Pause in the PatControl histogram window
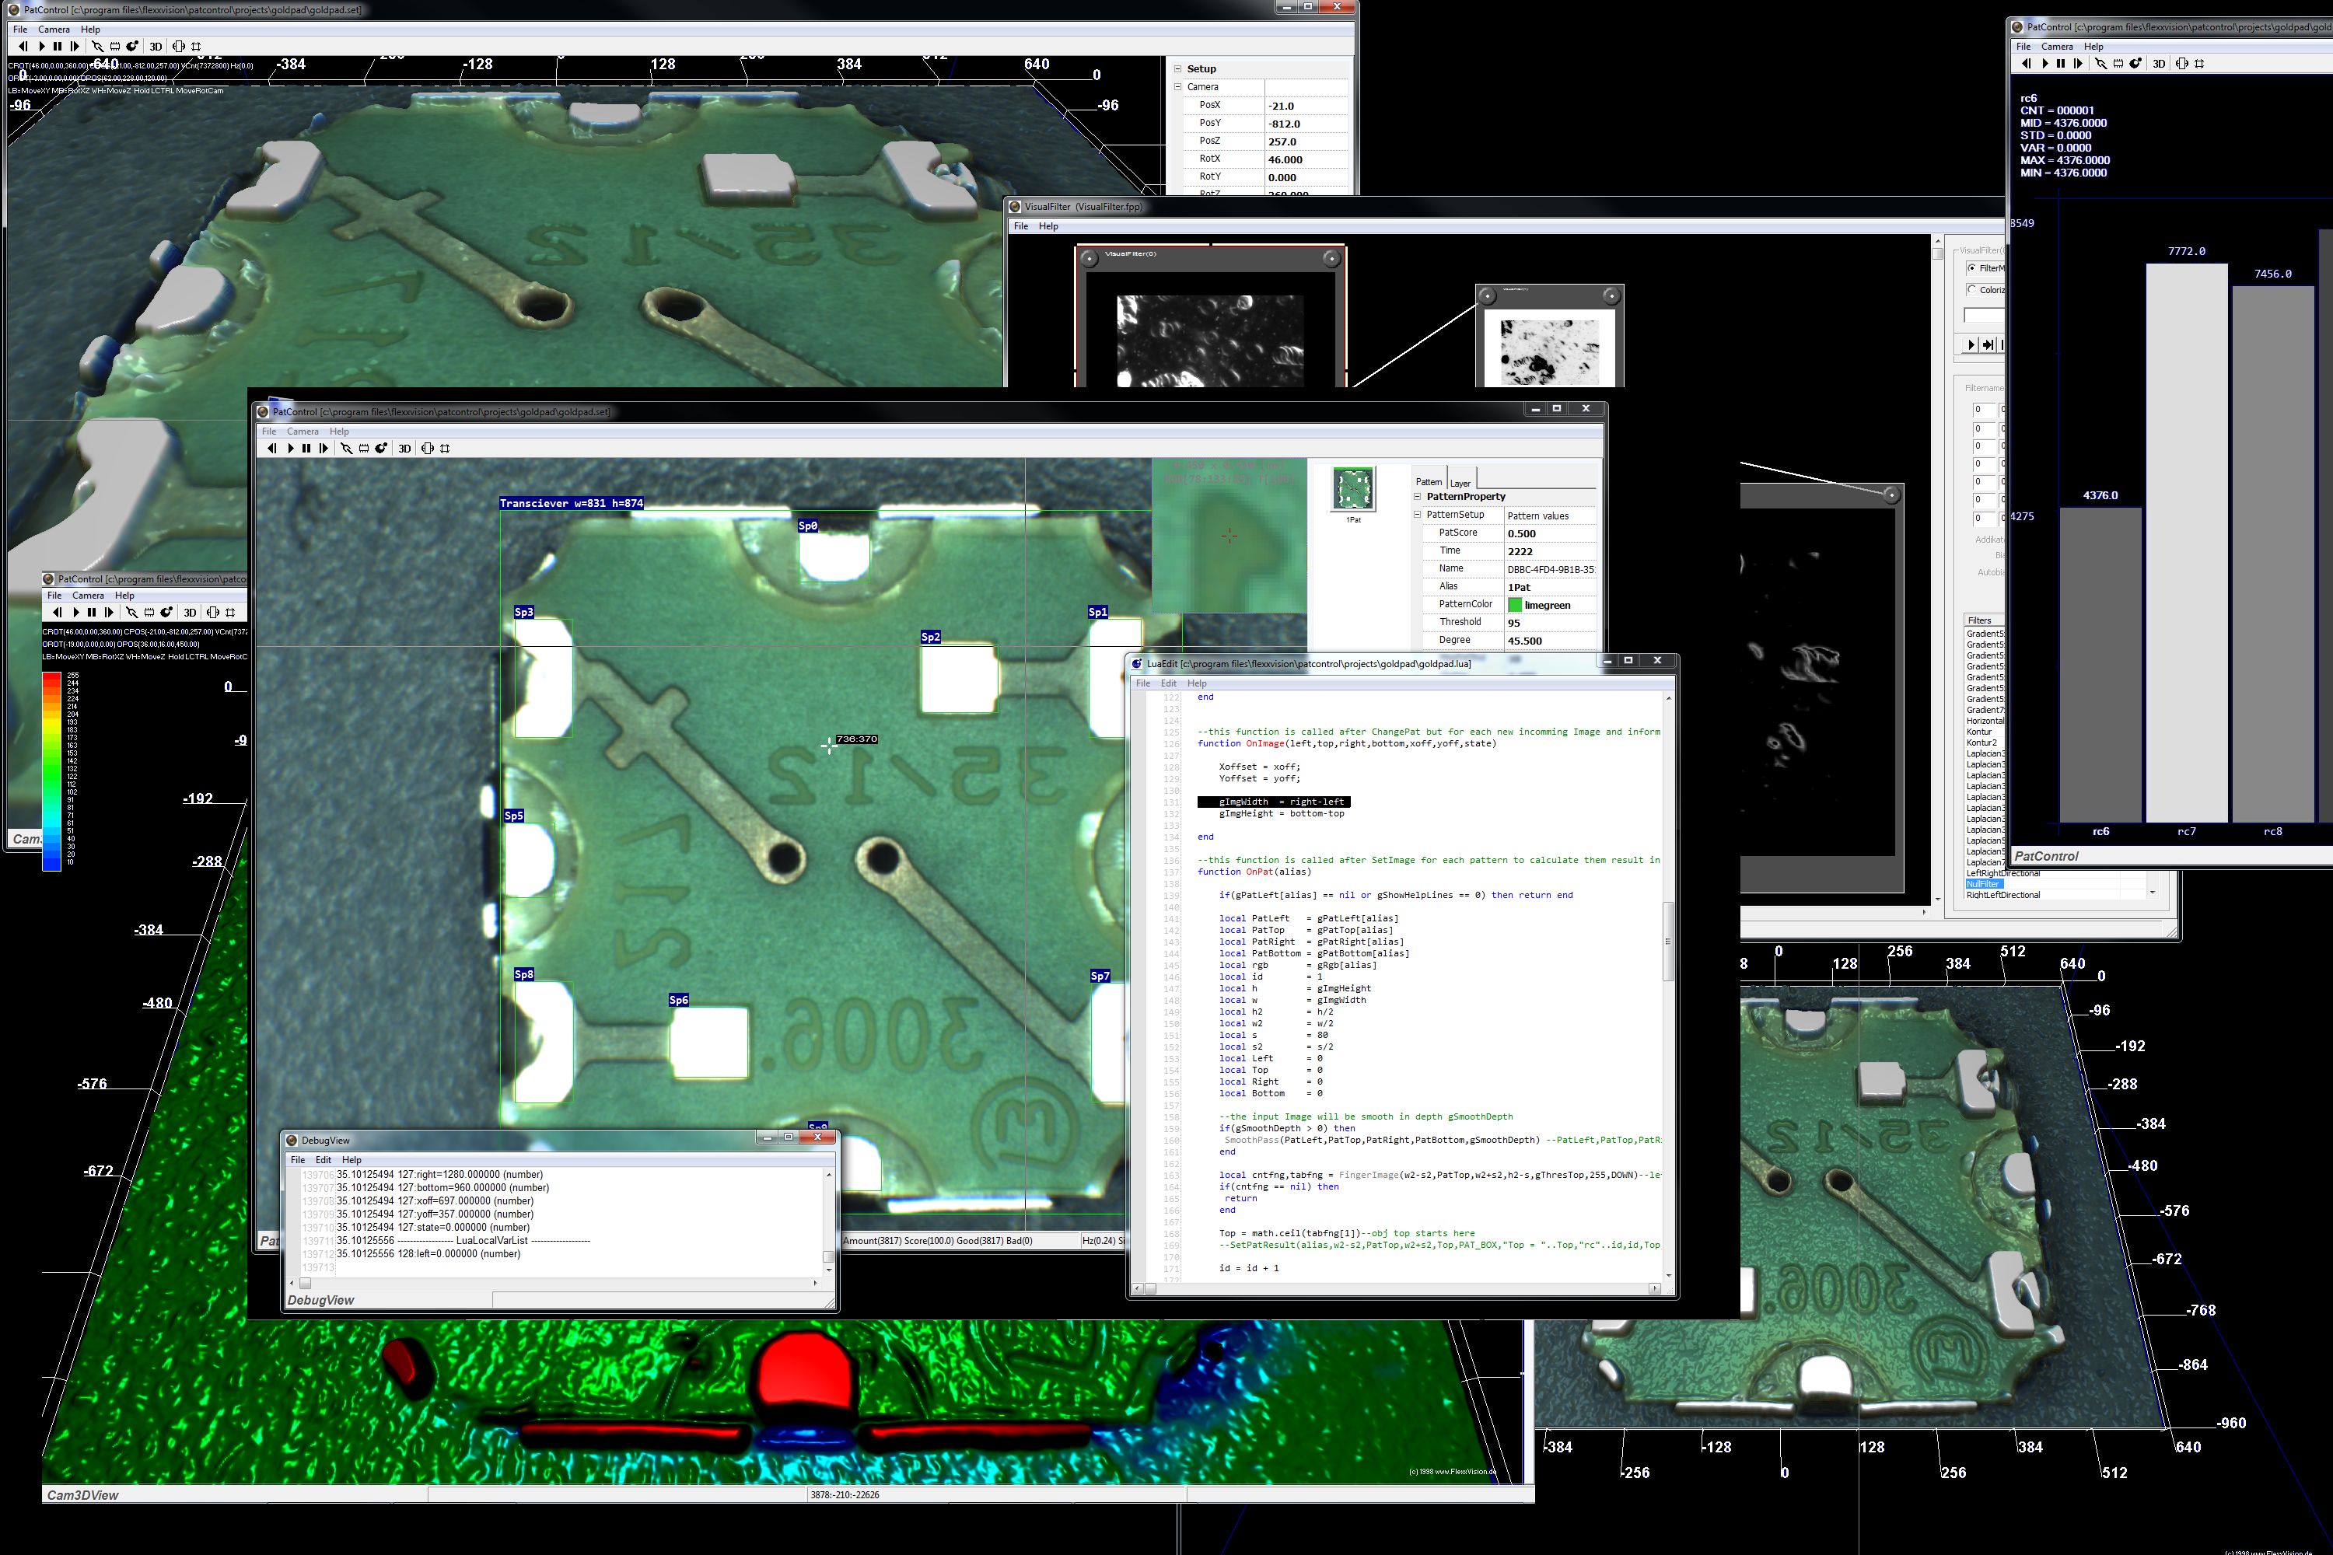This screenshot has width=2333, height=1555. (2062, 64)
